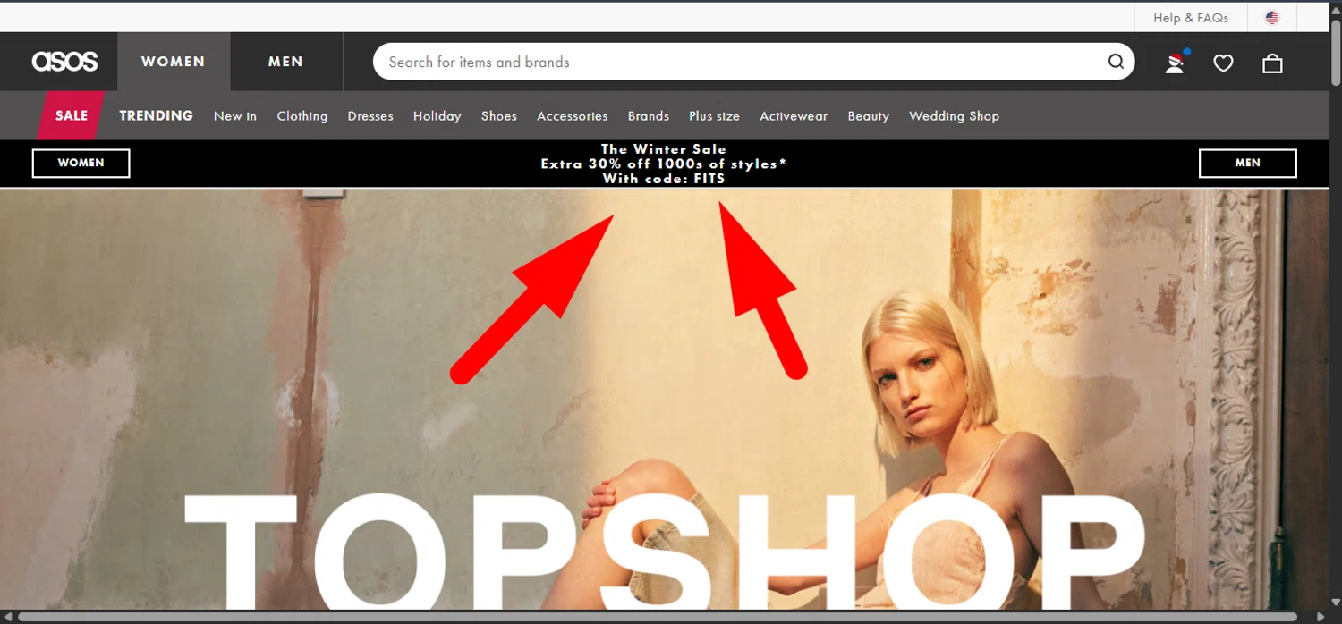Click the search items and brands field
This screenshot has width=1342, height=624.
(x=753, y=62)
